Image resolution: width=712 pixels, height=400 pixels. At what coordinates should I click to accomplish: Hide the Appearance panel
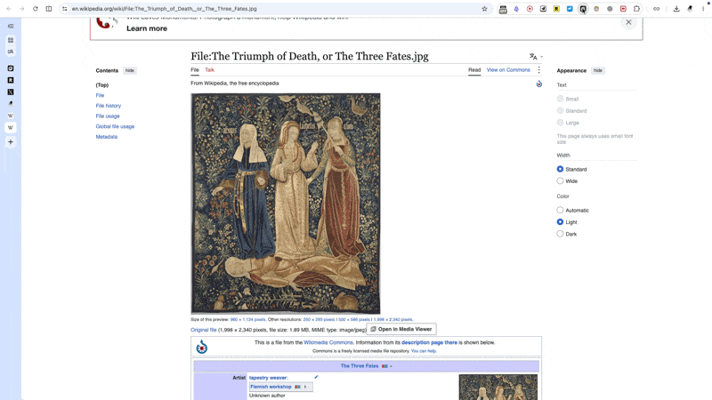point(597,71)
